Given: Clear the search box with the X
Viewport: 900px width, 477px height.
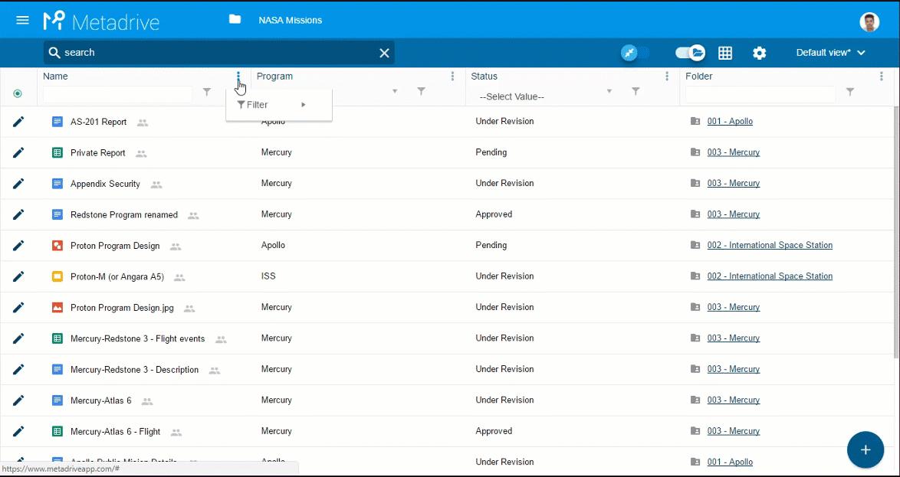Looking at the screenshot, I should [x=383, y=52].
